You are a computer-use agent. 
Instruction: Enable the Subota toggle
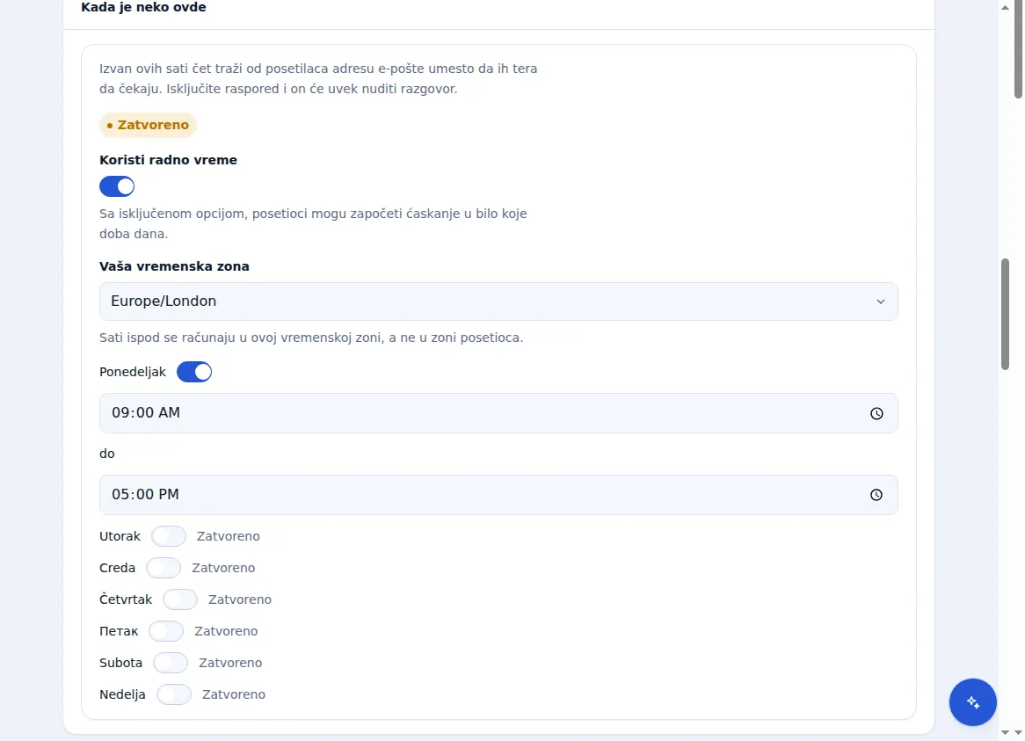(x=171, y=663)
